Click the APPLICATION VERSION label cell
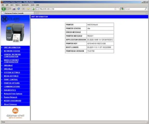Image resolution: width=149 pixels, height=124 pixels. pos(76,40)
